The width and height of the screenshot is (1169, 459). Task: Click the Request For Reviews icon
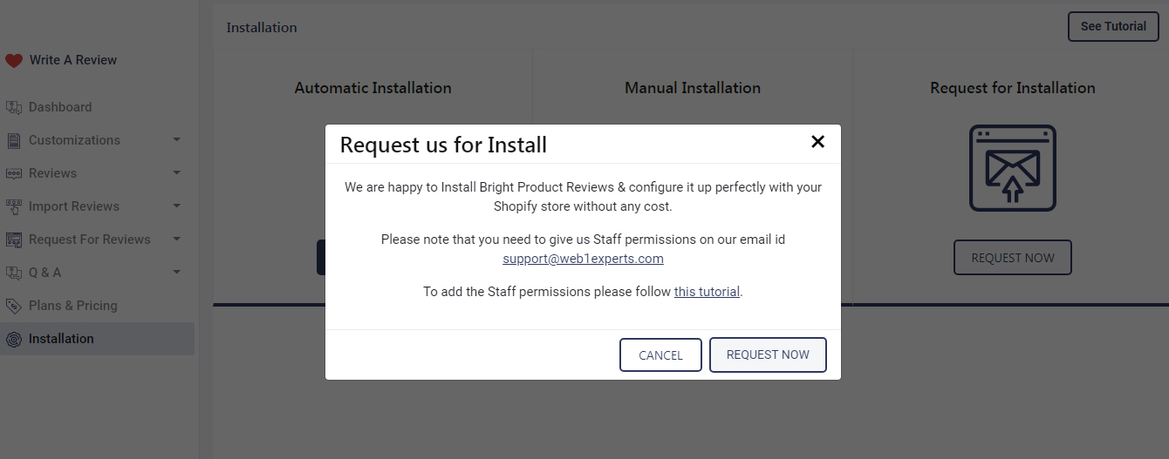[13, 240]
